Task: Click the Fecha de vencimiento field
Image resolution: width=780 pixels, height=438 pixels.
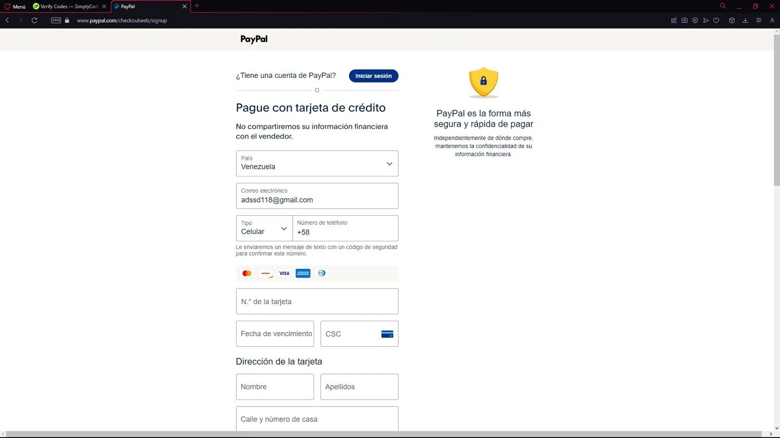Action: click(x=275, y=334)
